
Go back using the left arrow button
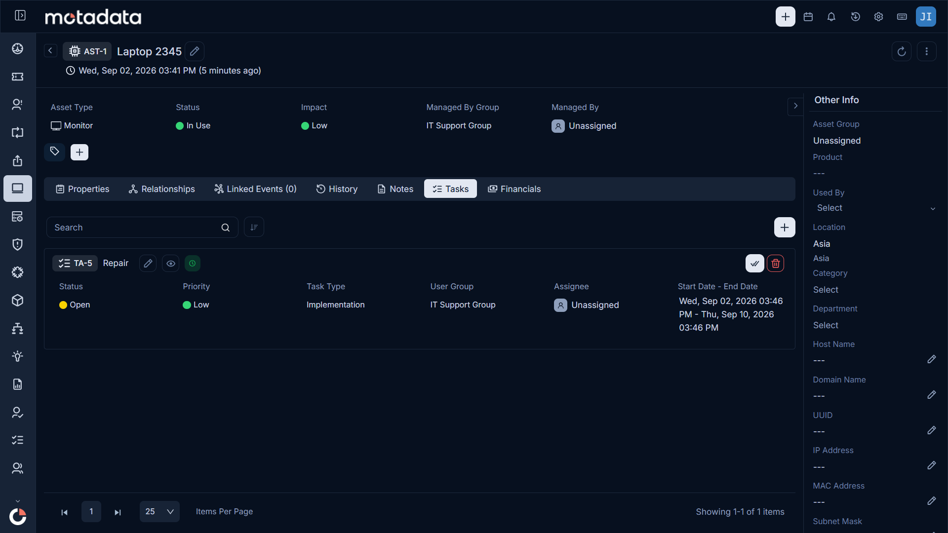pos(50,51)
